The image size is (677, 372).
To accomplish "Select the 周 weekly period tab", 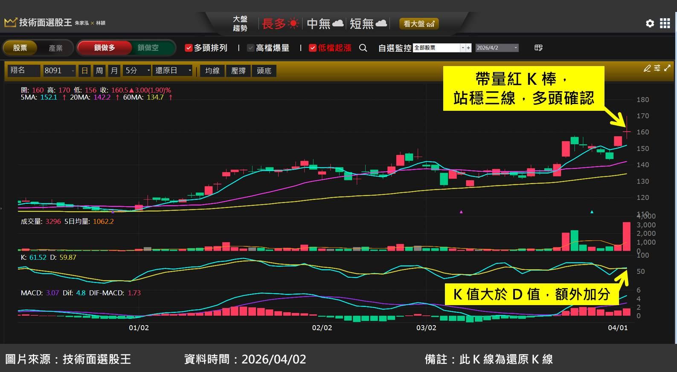I will pos(99,71).
